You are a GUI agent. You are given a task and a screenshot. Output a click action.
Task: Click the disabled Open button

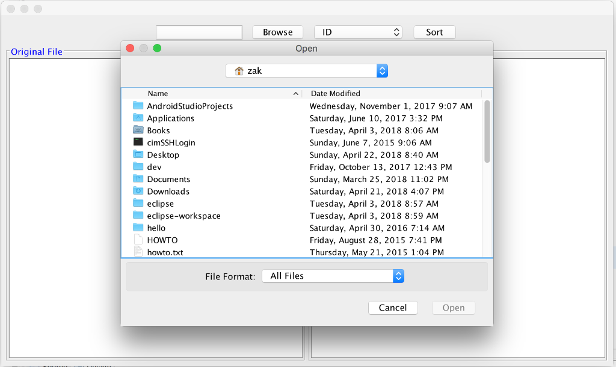[x=454, y=308]
